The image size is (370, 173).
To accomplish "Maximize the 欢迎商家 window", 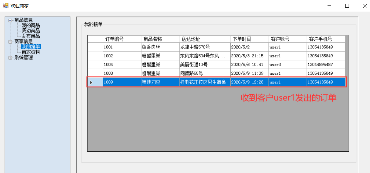I will coord(347,5).
